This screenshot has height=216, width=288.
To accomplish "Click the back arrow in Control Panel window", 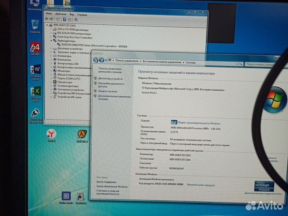I will [x=96, y=60].
